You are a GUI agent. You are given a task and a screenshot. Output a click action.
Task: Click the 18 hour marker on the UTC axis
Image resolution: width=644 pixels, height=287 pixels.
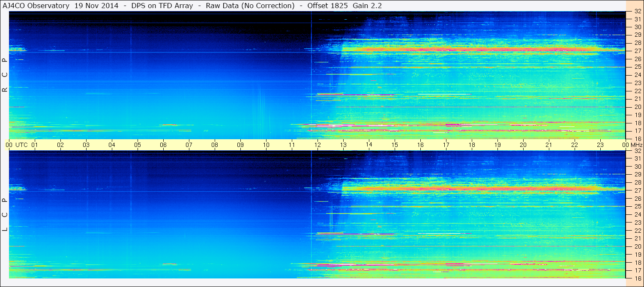[472, 145]
